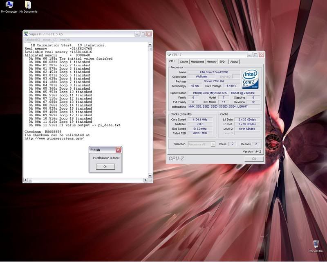
Task: Click the Multiplier value x 8.0
Action: coord(200,124)
